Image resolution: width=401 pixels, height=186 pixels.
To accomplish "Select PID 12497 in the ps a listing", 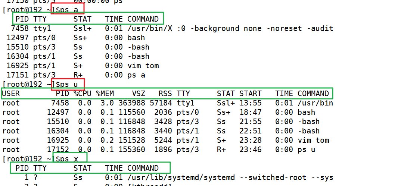I will coord(18,38).
